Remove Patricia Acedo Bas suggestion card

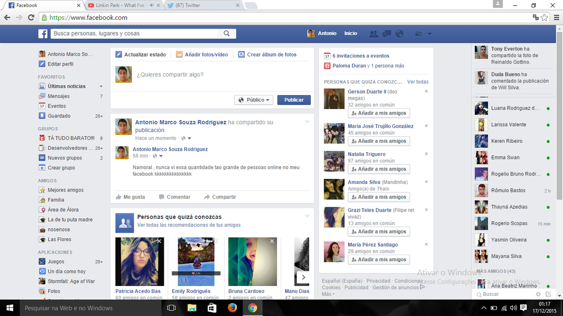(x=159, y=241)
